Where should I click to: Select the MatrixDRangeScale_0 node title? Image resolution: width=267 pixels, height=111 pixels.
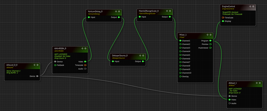tap(149, 11)
